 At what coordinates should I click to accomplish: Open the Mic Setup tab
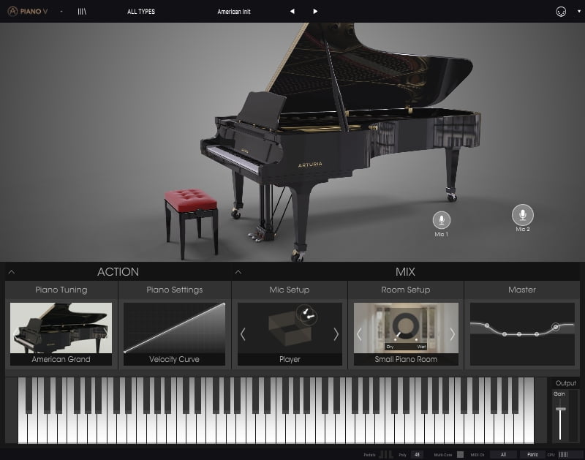coord(290,290)
